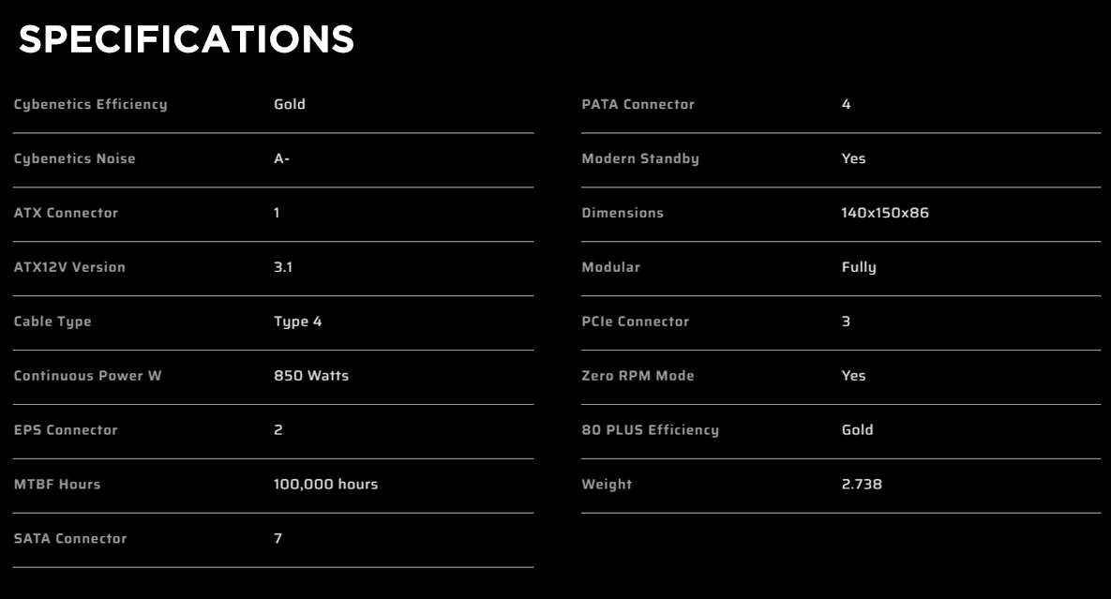Click the 850 Watts value
Viewport: 1111px width, 599px height.
311,376
